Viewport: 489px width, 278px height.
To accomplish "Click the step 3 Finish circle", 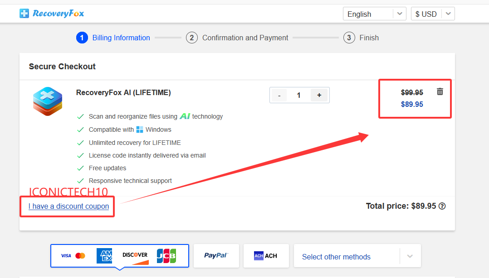I will point(349,38).
